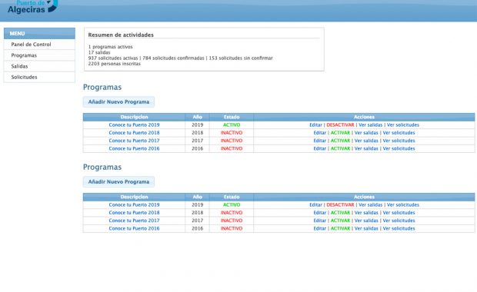
Task: Deactivate the 2019 program in the first table
Action: 340,125
